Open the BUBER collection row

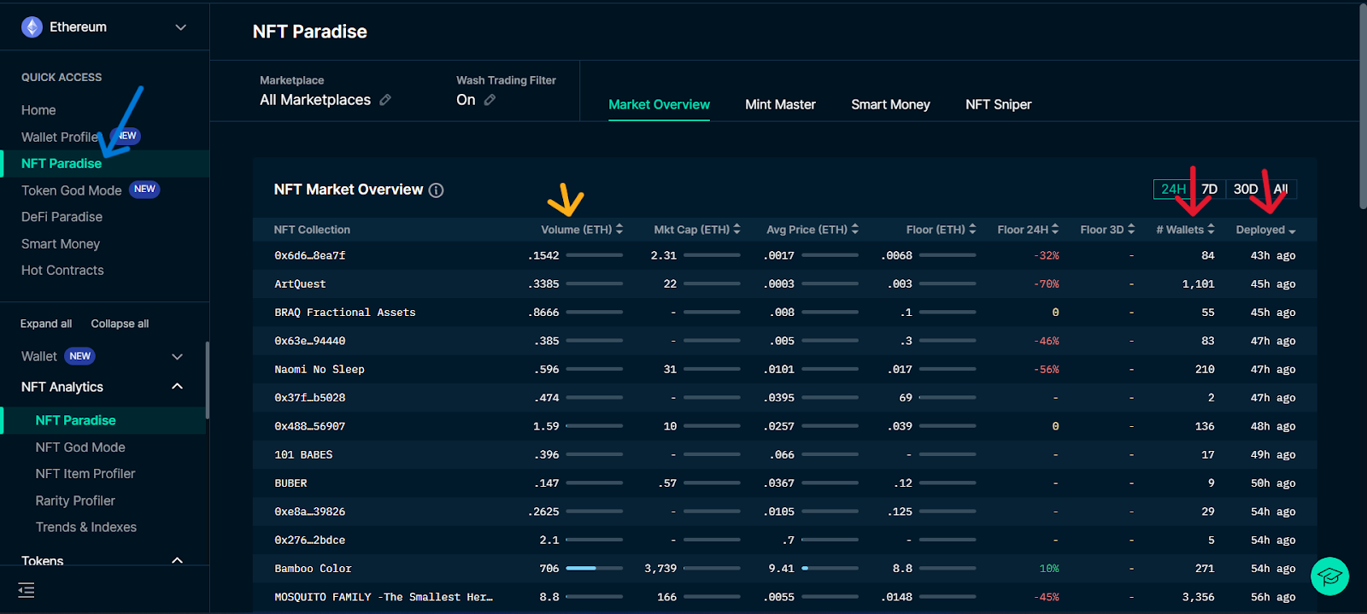click(x=784, y=482)
